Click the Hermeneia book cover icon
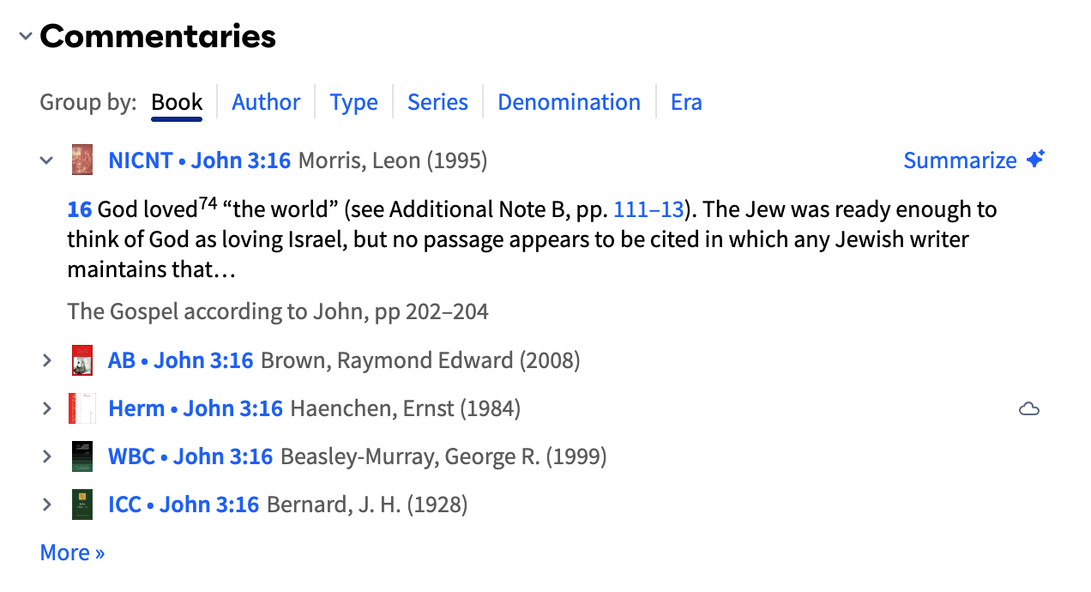Image resolution: width=1091 pixels, height=592 pixels. pyautogui.click(x=82, y=408)
